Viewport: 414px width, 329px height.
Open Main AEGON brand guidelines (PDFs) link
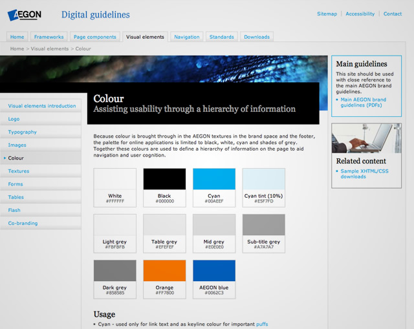point(363,102)
